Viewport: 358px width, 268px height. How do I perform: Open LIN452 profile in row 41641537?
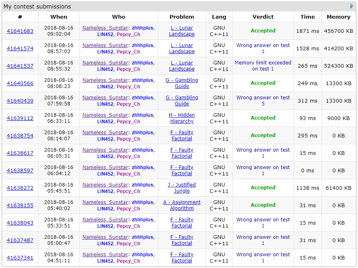click(x=105, y=69)
